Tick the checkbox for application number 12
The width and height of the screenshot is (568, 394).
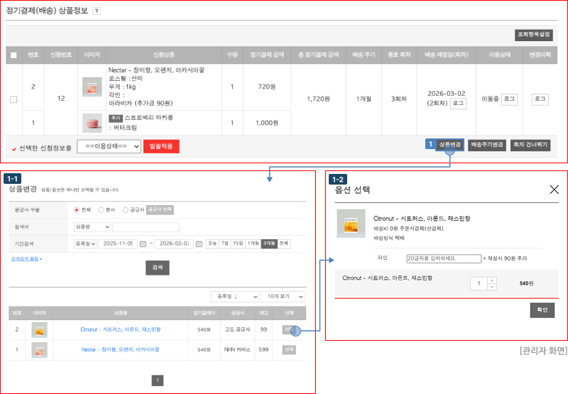13,99
